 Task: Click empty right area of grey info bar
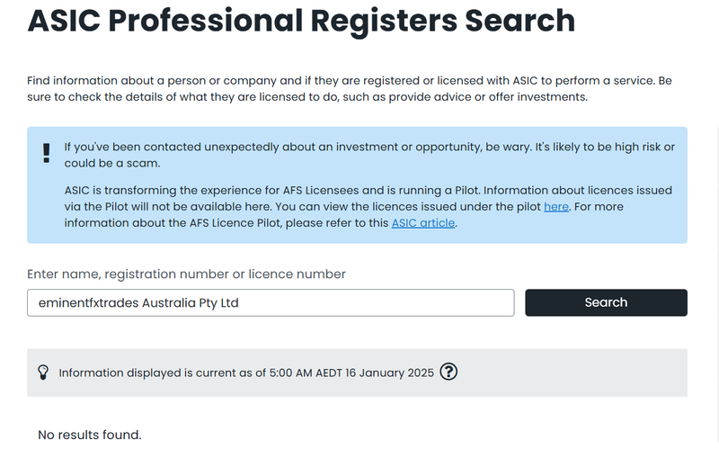(573, 373)
